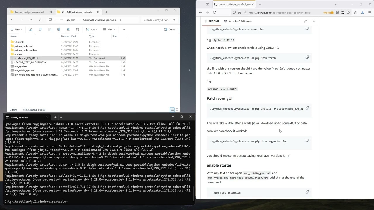Copy the pip install -r command
This screenshot has height=210, width=374.
[307, 108]
